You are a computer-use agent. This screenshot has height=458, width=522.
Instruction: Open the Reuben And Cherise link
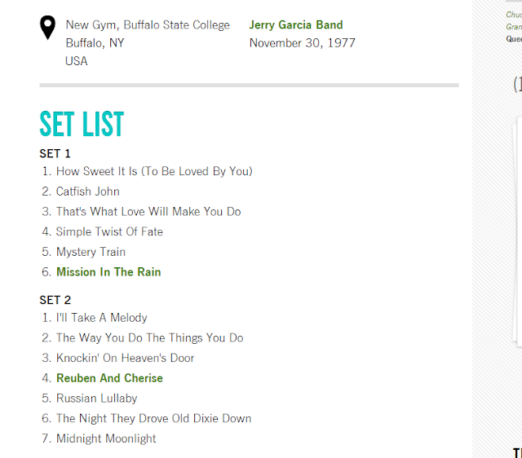click(109, 378)
